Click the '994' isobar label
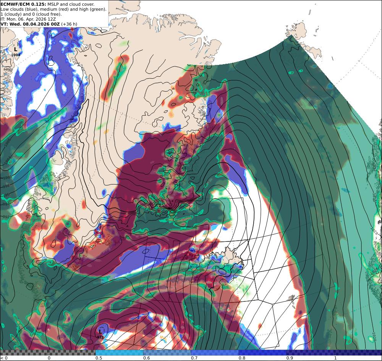Viewport: 382px width, 361px height. click(6, 204)
